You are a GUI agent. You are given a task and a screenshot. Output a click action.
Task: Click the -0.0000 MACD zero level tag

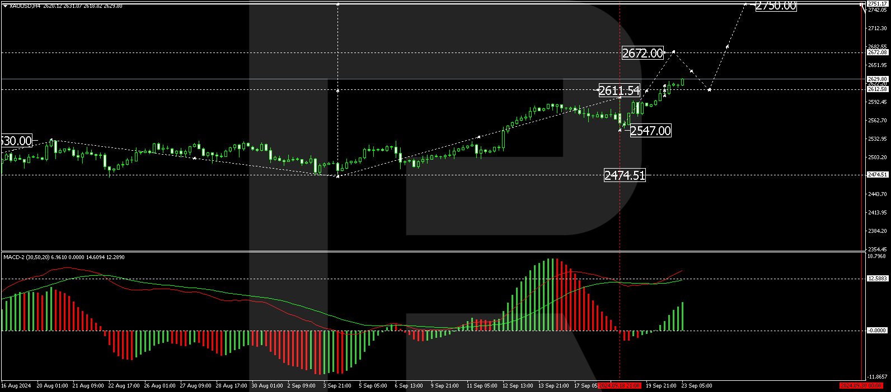point(877,331)
